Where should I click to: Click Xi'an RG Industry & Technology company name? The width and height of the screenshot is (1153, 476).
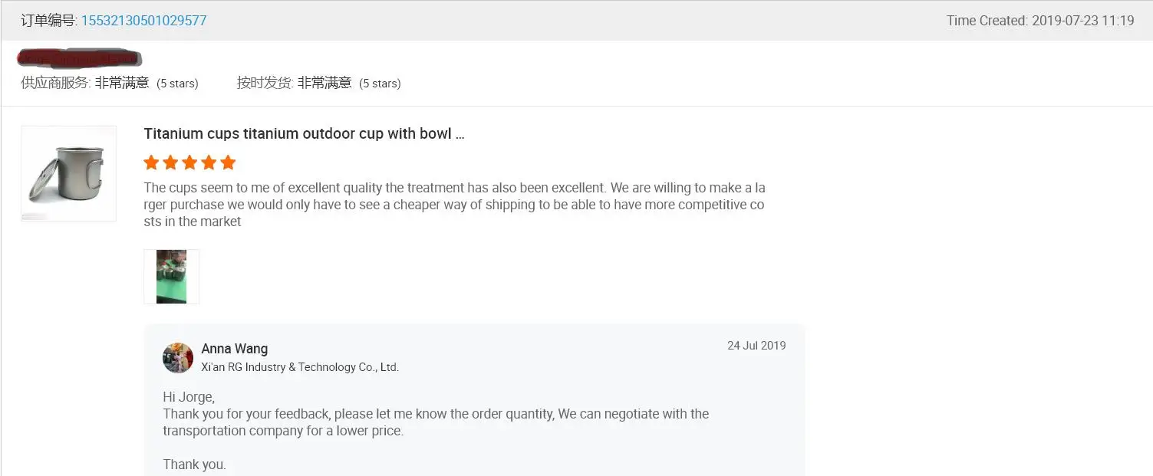click(299, 367)
